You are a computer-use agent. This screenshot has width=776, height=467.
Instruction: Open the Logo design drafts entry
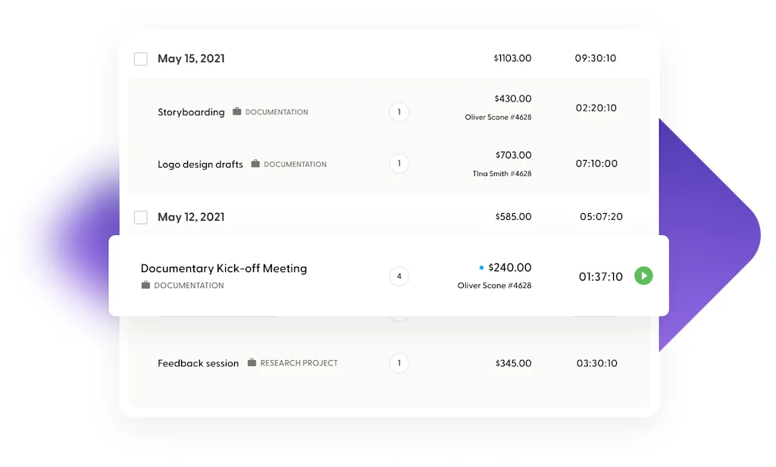pos(200,165)
